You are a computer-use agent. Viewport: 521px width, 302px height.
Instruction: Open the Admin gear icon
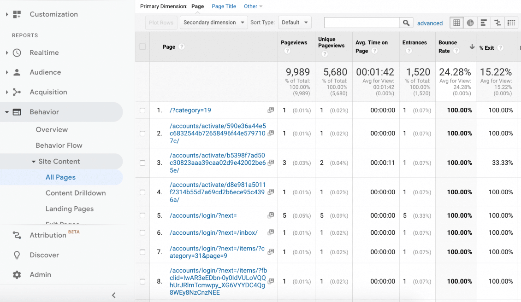17,275
